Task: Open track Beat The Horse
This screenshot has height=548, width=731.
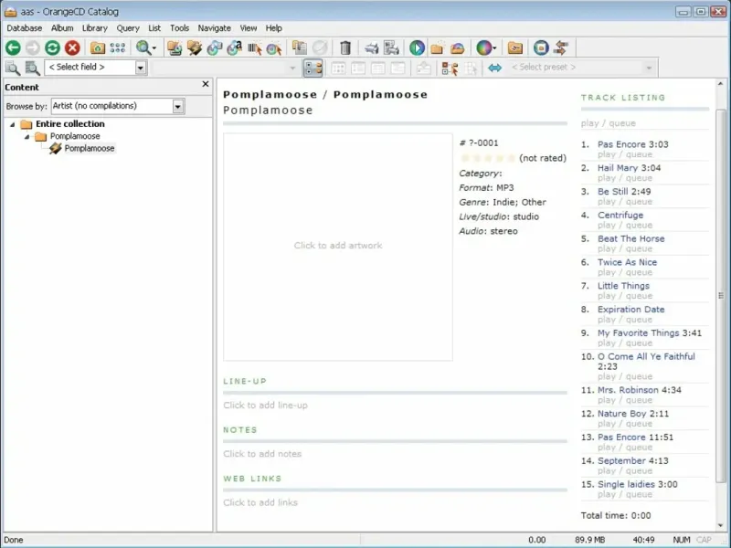Action: click(x=630, y=238)
